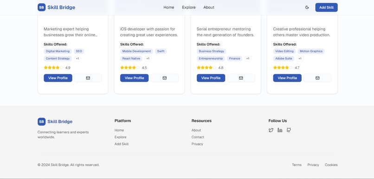View Profile of the Serial entrepreneur
Viewport: 374px width, 179px height.
tap(211, 78)
